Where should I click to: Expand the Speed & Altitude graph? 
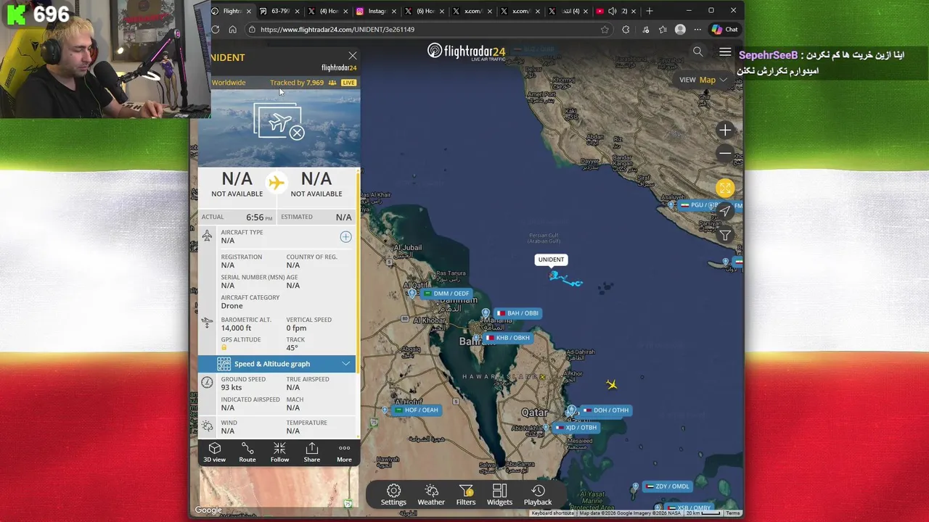277,364
